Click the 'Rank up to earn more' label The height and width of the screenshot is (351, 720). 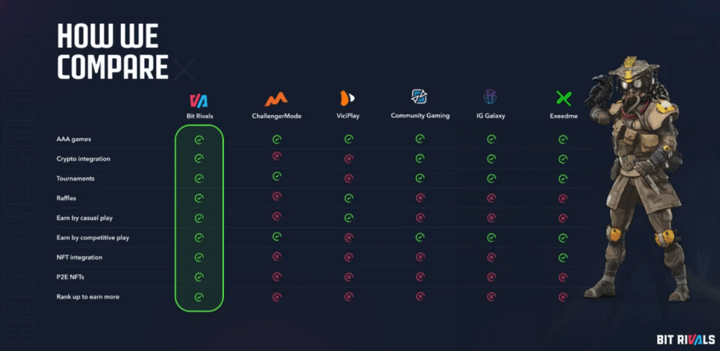[x=88, y=297]
